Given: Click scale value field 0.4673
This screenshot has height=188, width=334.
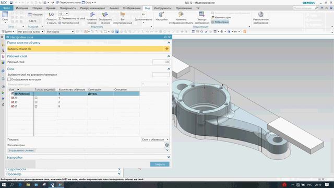Looking at the screenshot, I should (x=34, y=21).
